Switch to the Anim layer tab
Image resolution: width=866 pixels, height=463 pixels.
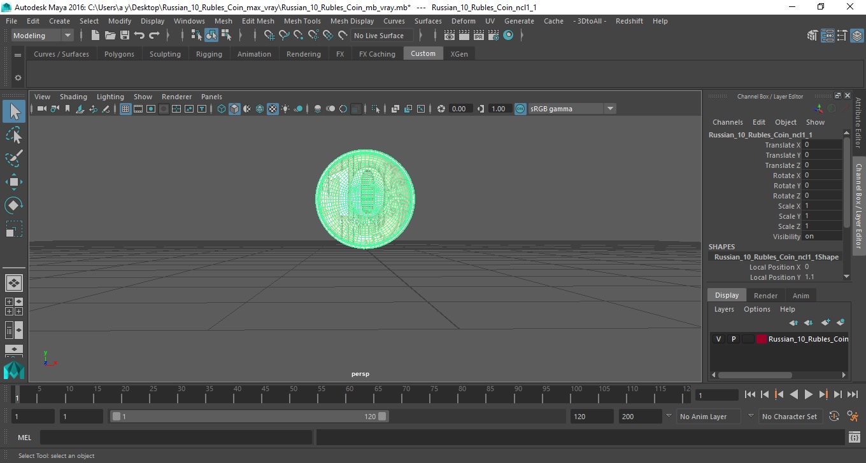pyautogui.click(x=801, y=296)
